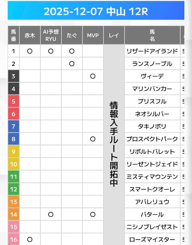Click the red number 5 cell
Screen dimensions: 192x245
[x=13, y=101]
